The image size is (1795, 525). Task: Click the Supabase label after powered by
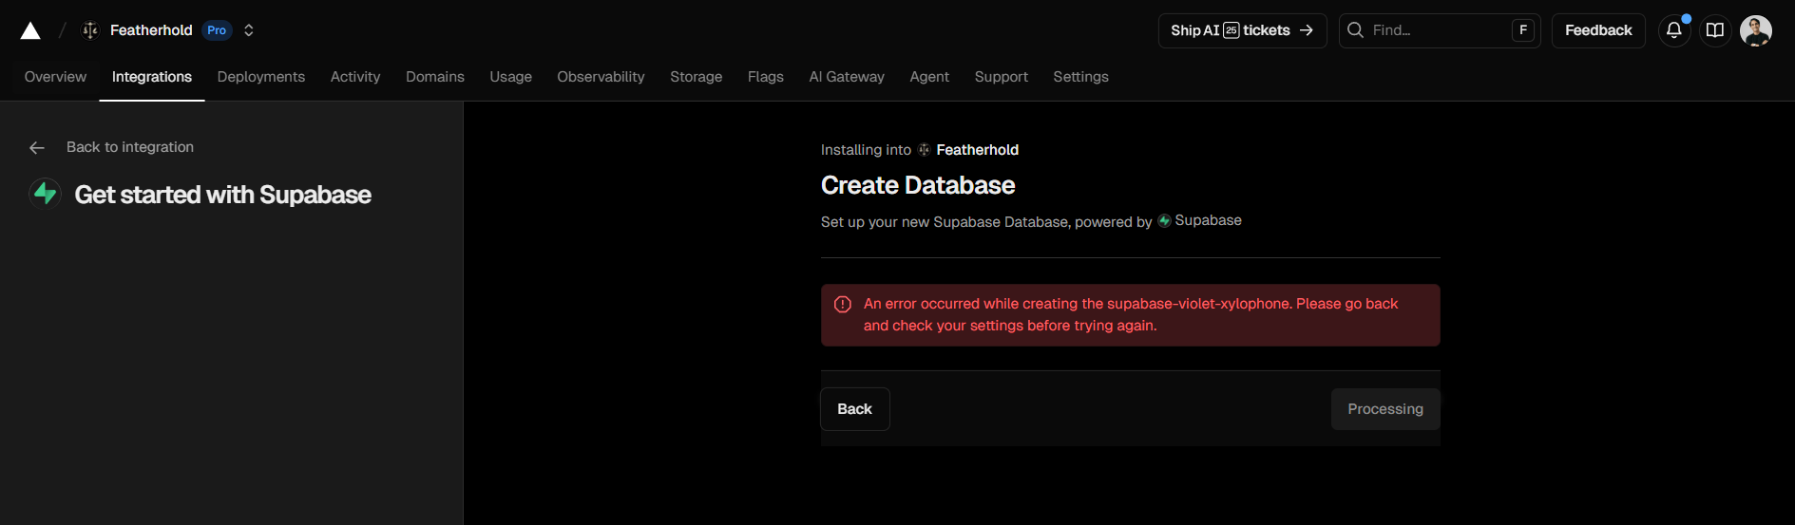click(1208, 220)
